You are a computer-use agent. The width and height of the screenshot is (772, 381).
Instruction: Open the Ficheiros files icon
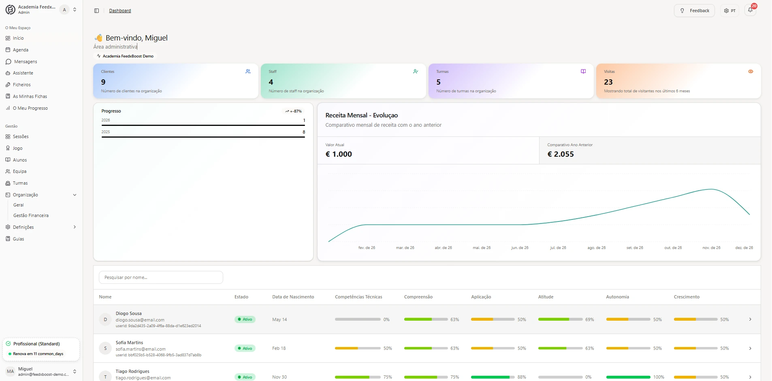pyautogui.click(x=8, y=85)
